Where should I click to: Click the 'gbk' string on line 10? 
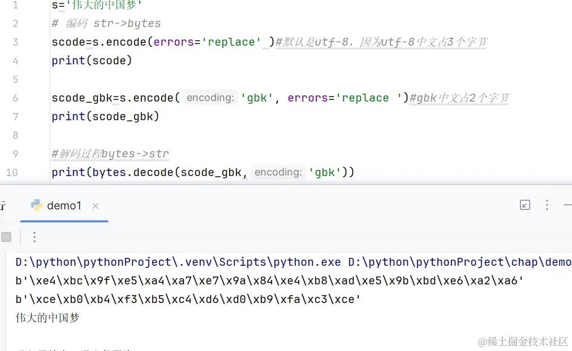[325, 172]
